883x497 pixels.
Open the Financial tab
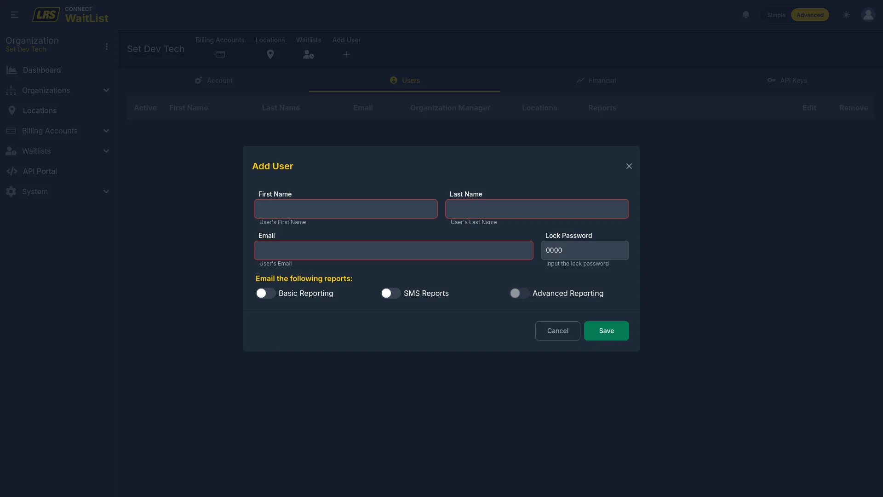pos(596,81)
